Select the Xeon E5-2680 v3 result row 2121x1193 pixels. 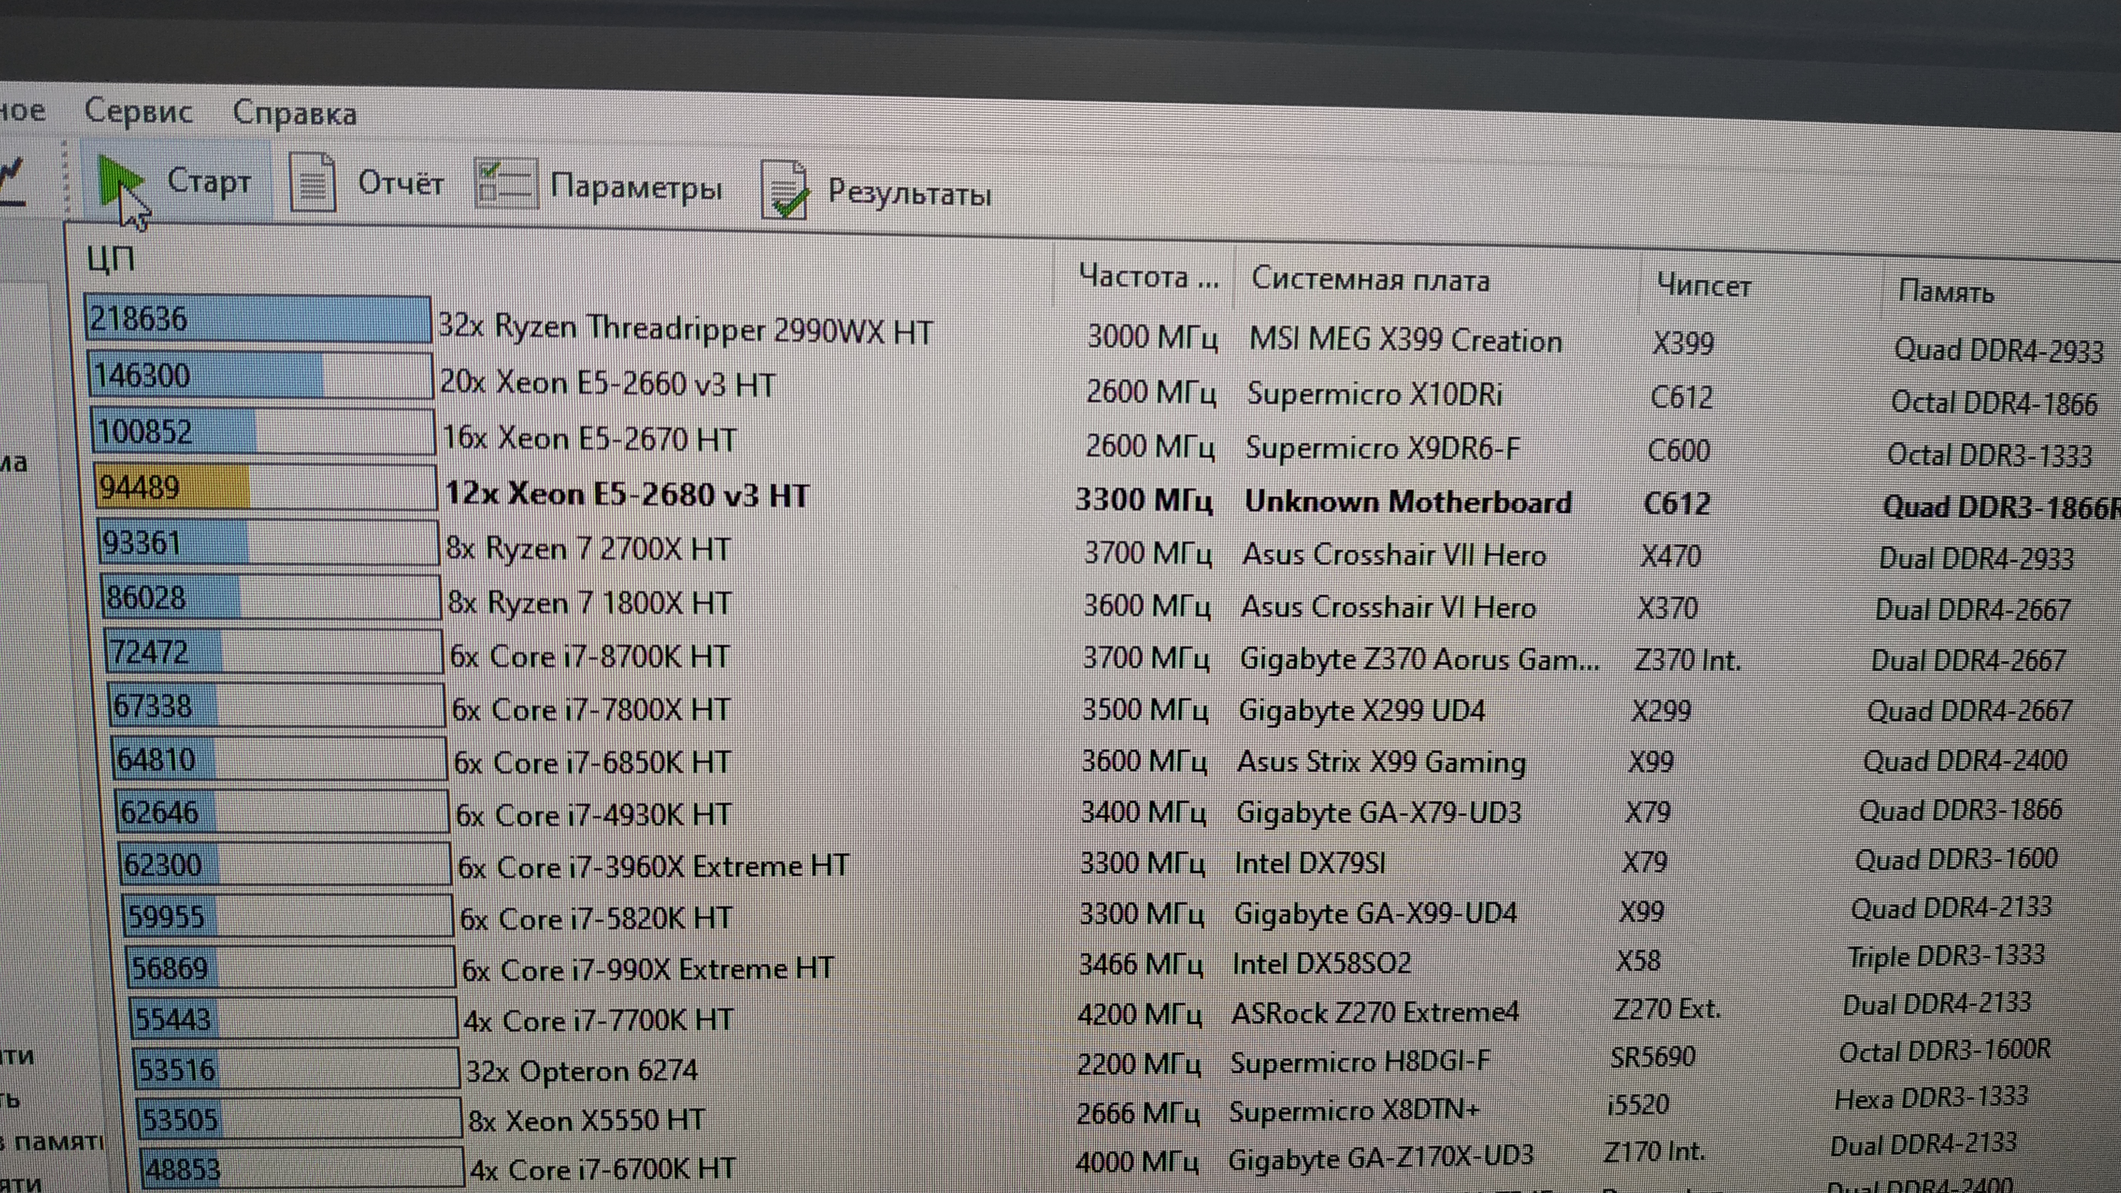click(x=627, y=494)
